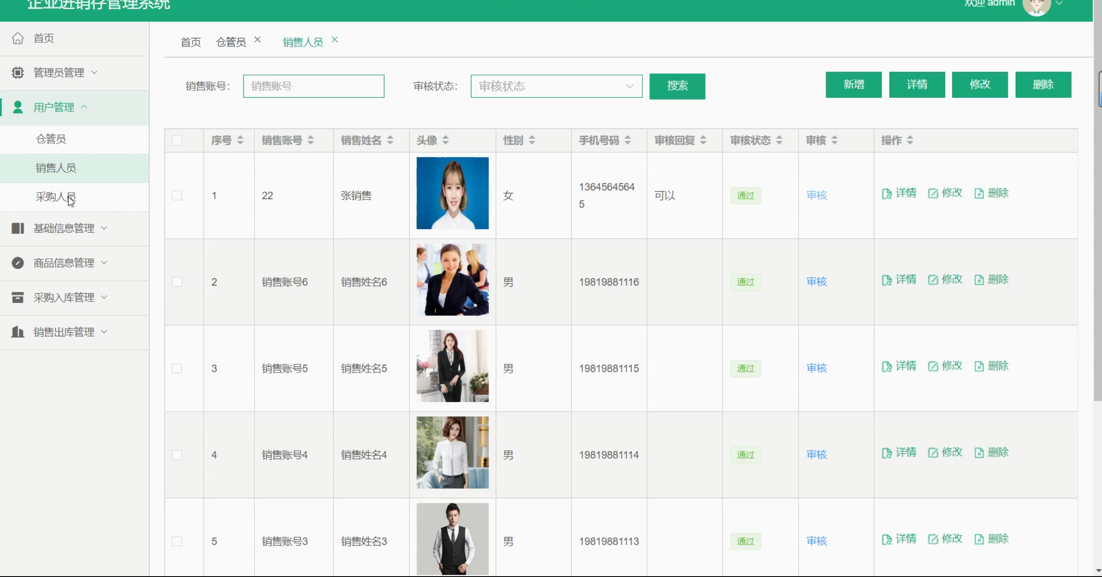
Task: Close the 销售人员 tab with X
Action: [334, 40]
